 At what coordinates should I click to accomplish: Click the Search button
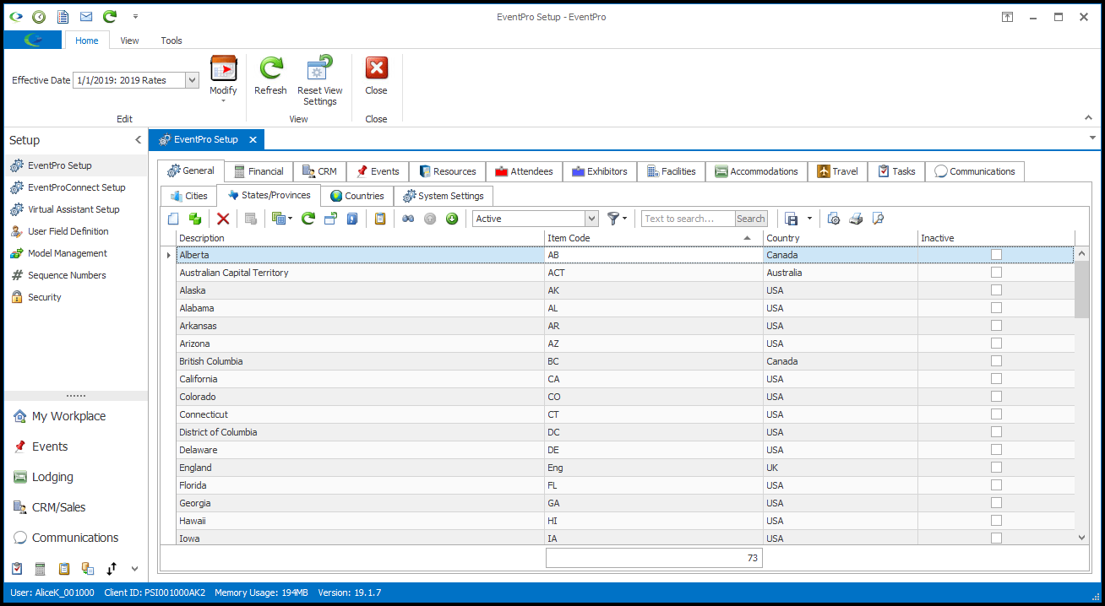tap(751, 219)
